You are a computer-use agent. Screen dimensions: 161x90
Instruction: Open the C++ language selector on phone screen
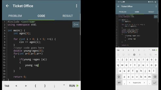pos(156,17)
